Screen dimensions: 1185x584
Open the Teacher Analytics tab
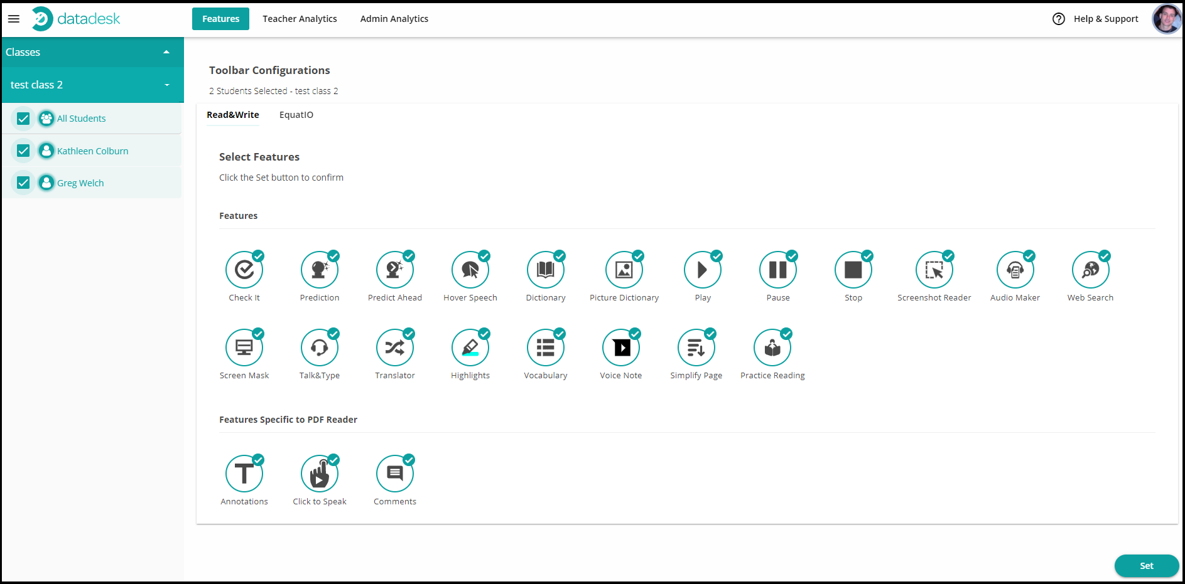tap(300, 19)
